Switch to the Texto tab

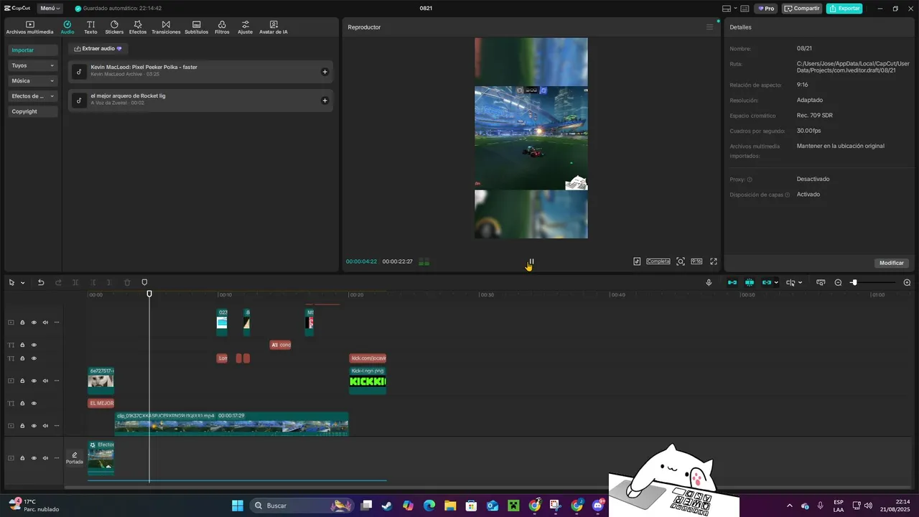(90, 28)
